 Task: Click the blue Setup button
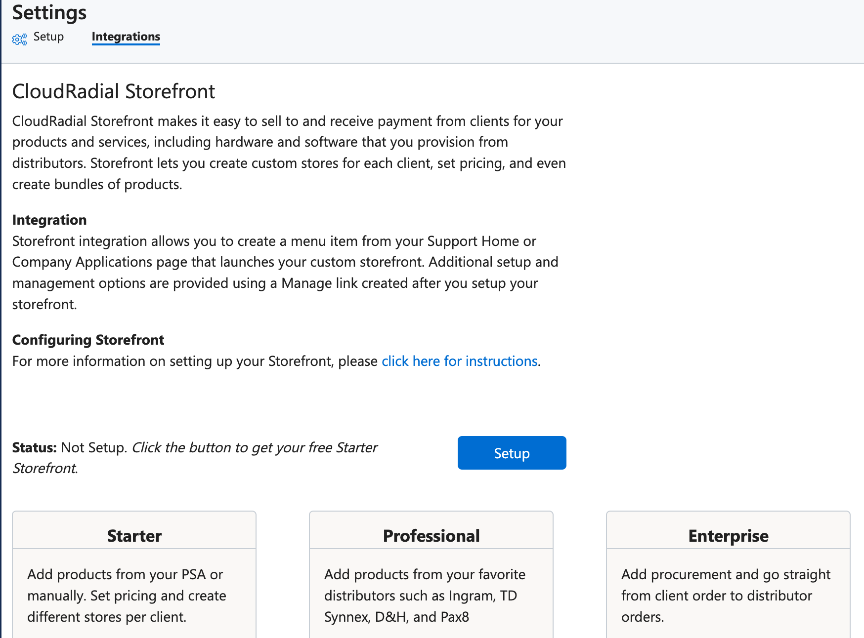tap(512, 453)
